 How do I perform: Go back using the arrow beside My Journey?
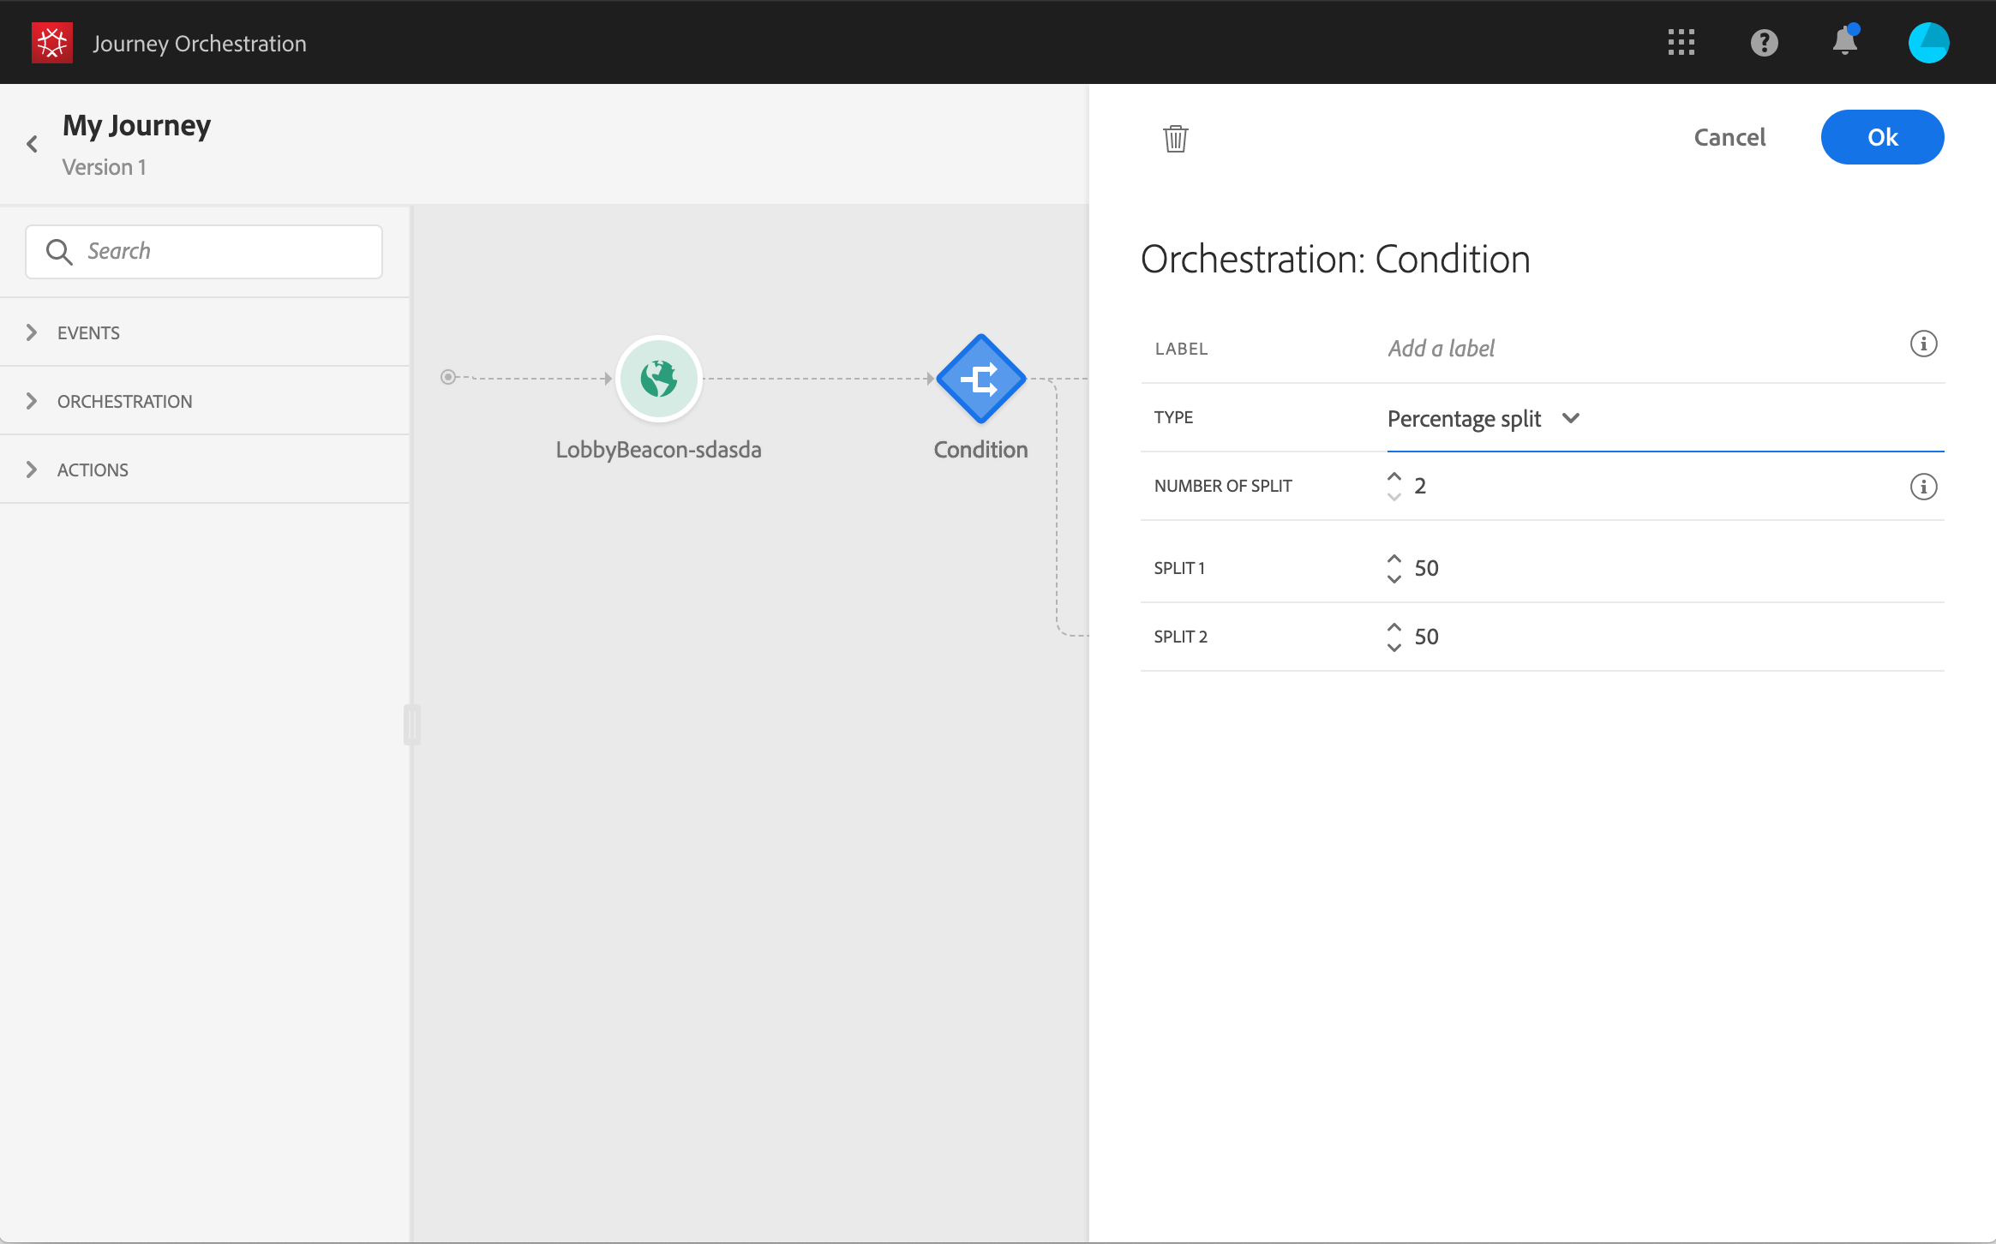(x=33, y=144)
